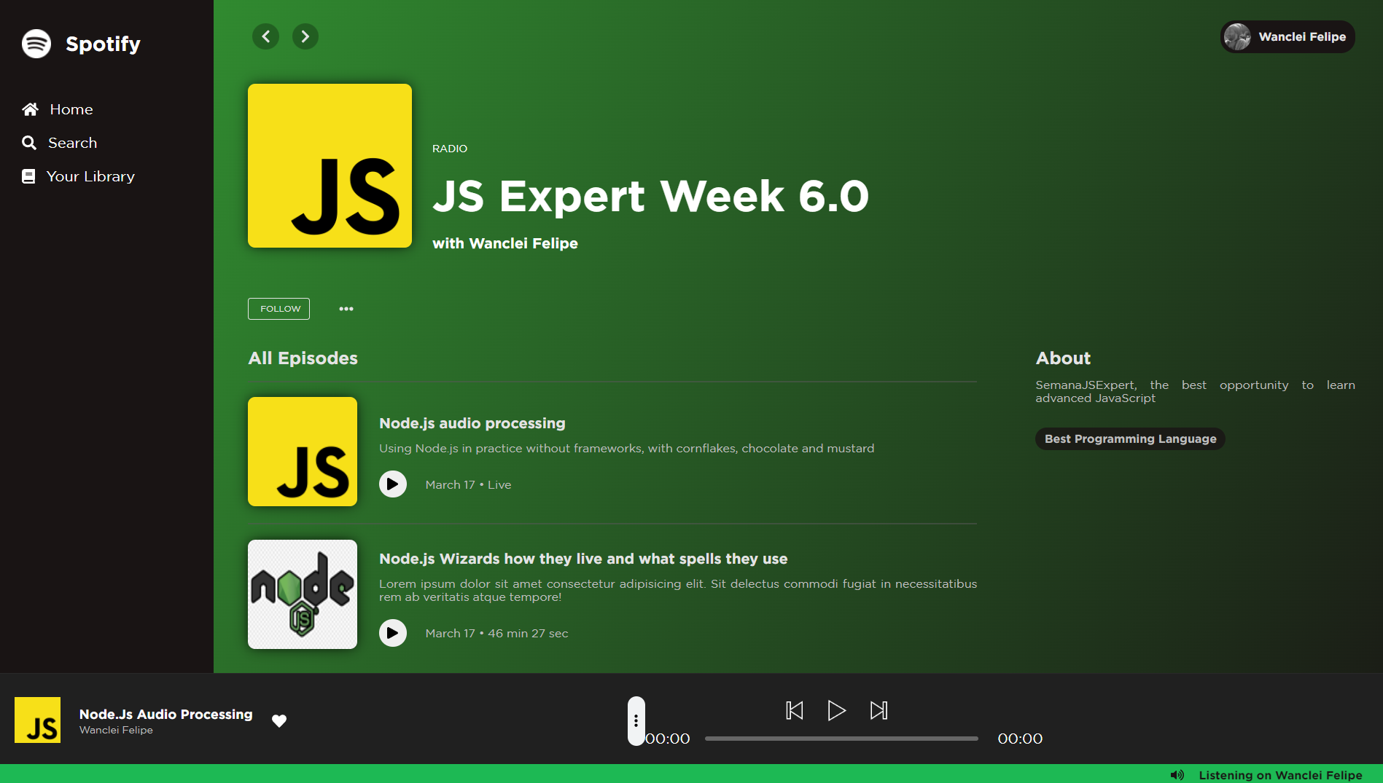Navigate forward with the right arrow
The height and width of the screenshot is (783, 1383).
[x=305, y=36]
